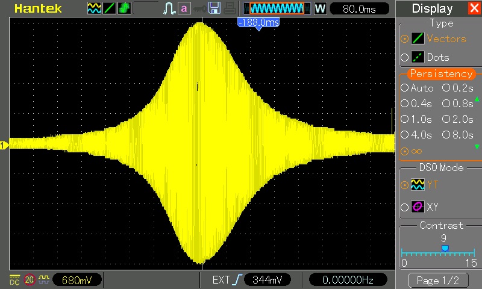The width and height of the screenshot is (482, 289).
Task: Click the green persistence blob icon in top bar
Action: [124, 8]
